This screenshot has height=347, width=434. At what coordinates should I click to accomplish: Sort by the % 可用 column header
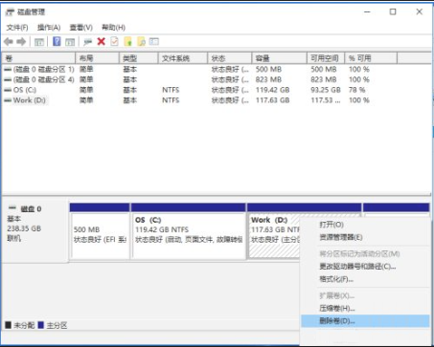pos(371,58)
